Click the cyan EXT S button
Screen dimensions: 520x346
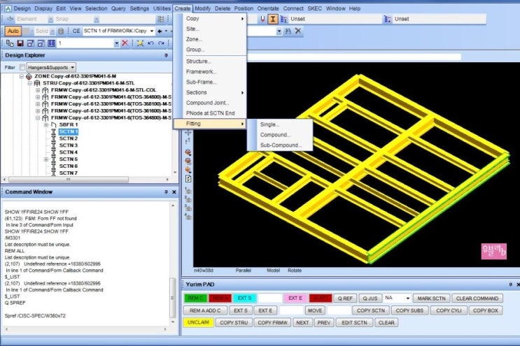pyautogui.click(x=245, y=298)
